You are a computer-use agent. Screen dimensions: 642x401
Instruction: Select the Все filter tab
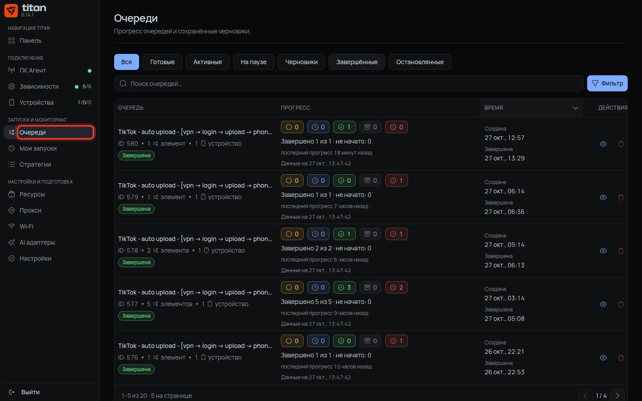pos(127,62)
